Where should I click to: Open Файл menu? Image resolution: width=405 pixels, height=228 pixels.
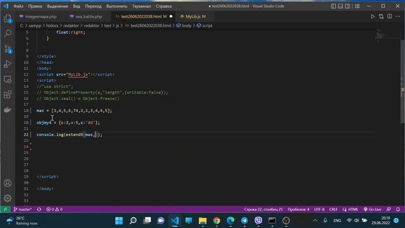coord(18,6)
